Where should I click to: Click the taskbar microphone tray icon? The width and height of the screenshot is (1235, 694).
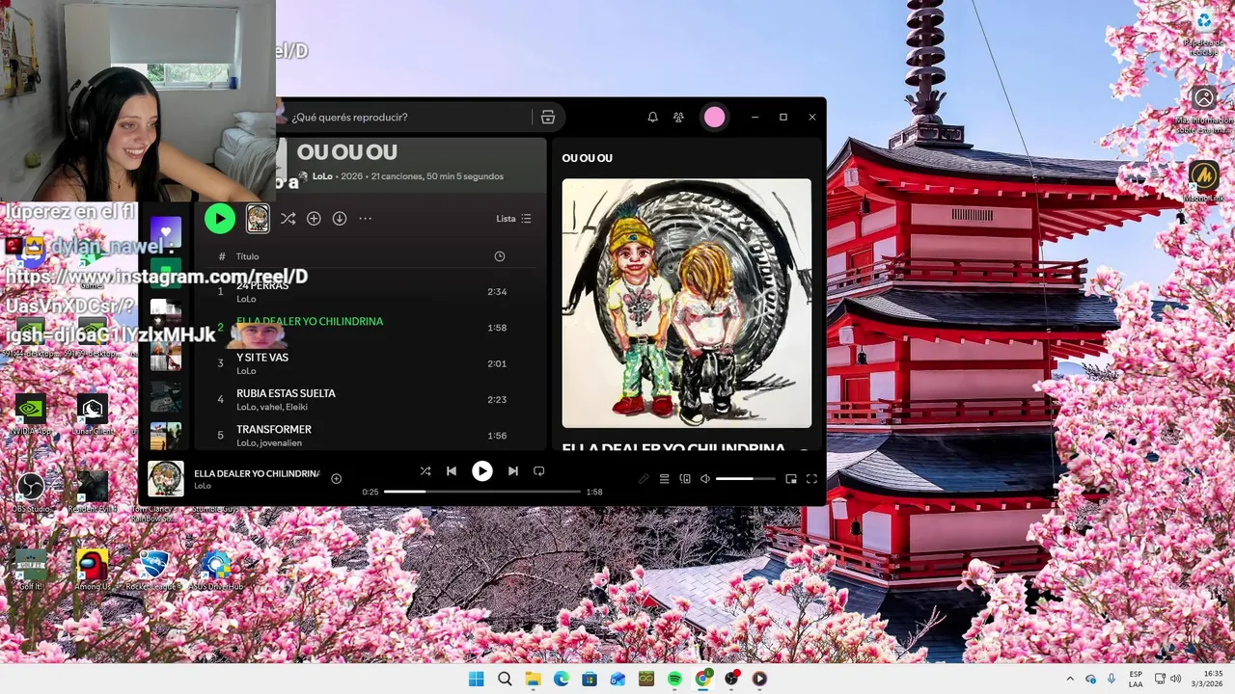pos(1111,679)
